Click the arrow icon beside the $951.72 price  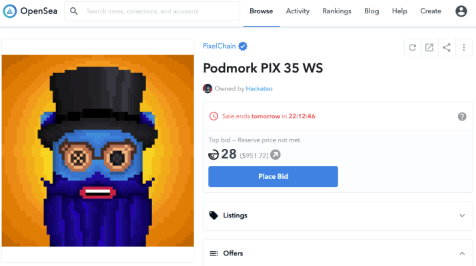(276, 155)
